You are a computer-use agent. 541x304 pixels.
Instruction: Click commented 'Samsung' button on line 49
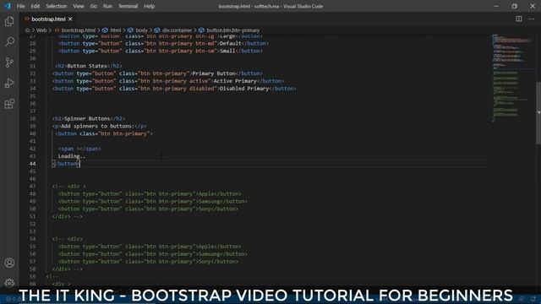152,201
